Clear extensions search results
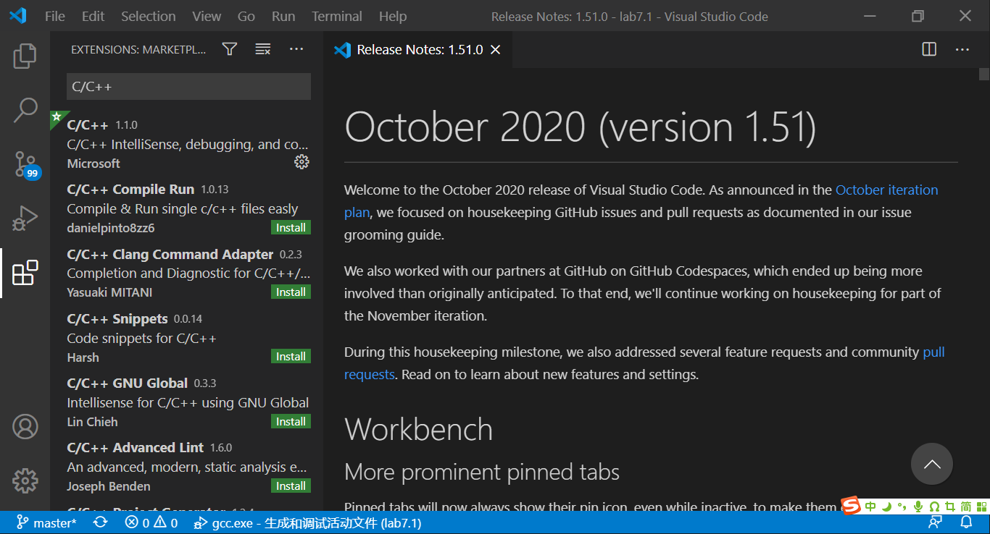 tap(263, 49)
